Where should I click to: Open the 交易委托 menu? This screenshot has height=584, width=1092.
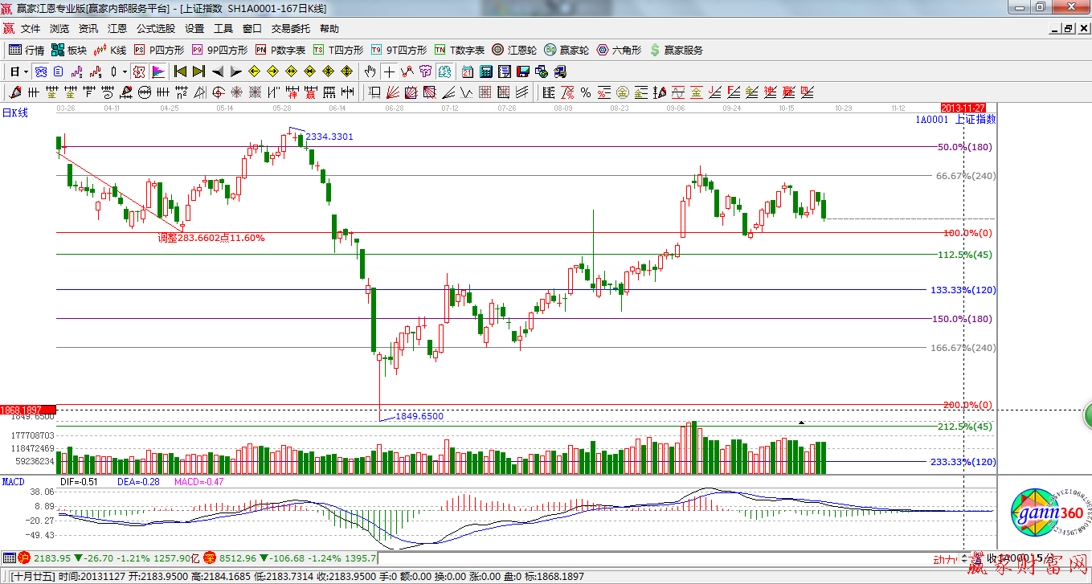pos(290,29)
